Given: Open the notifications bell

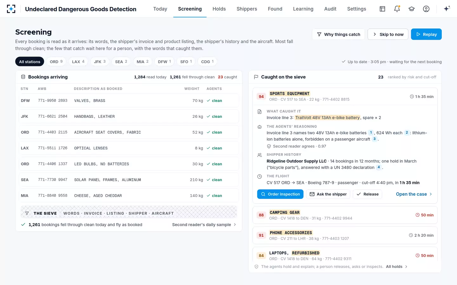Looking at the screenshot, I should [x=397, y=9].
